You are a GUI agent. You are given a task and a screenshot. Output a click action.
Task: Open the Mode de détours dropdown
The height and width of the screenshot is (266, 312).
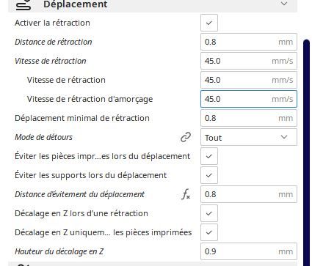(x=249, y=137)
